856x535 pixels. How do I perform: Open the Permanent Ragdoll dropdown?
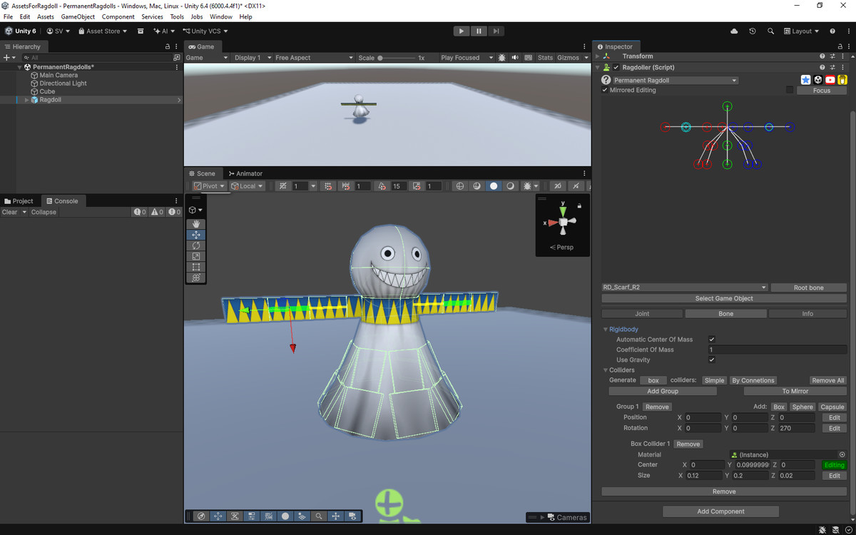coord(676,81)
